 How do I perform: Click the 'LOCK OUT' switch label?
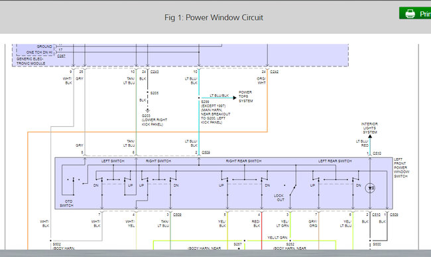tap(278, 198)
